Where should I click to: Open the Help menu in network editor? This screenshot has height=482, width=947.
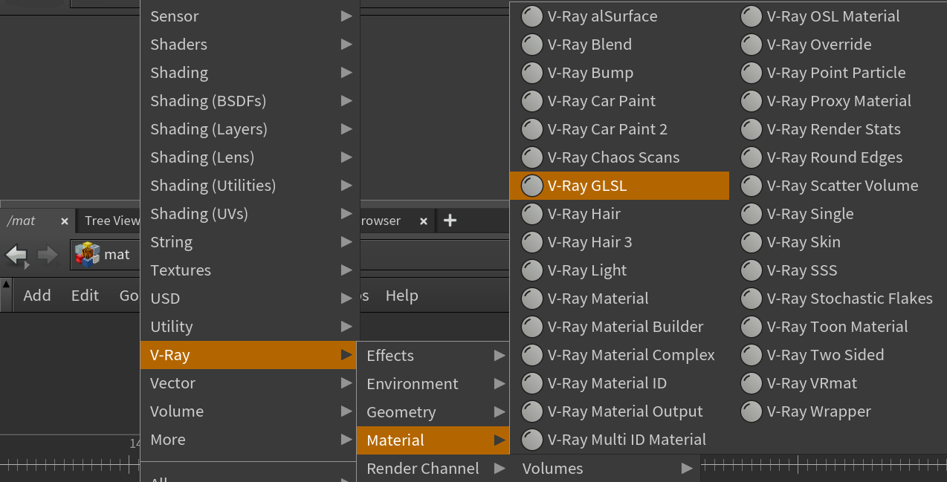(x=401, y=296)
